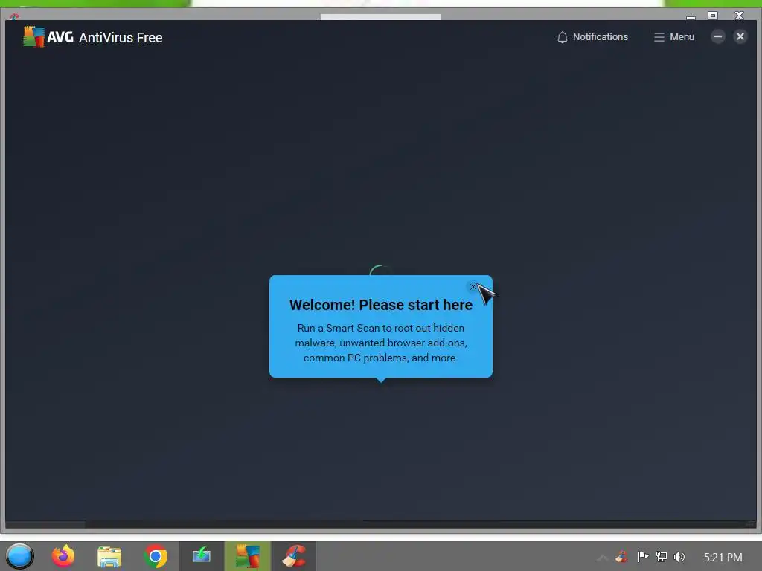This screenshot has height=571, width=762.
Task: Open Action Center flag icon
Action: [x=643, y=557]
